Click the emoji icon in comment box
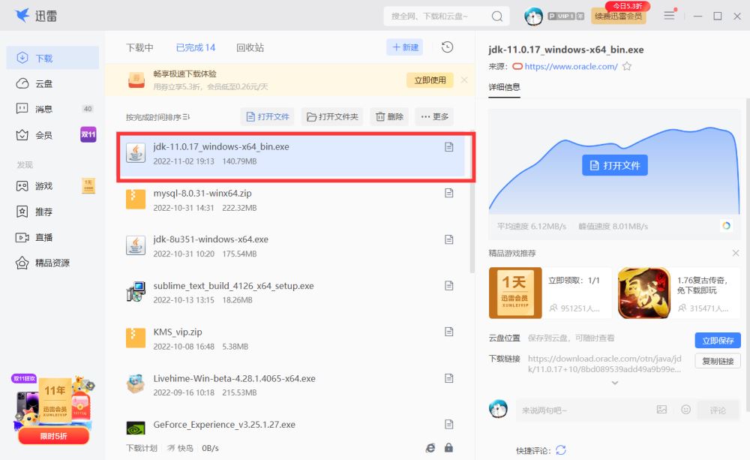 (685, 410)
